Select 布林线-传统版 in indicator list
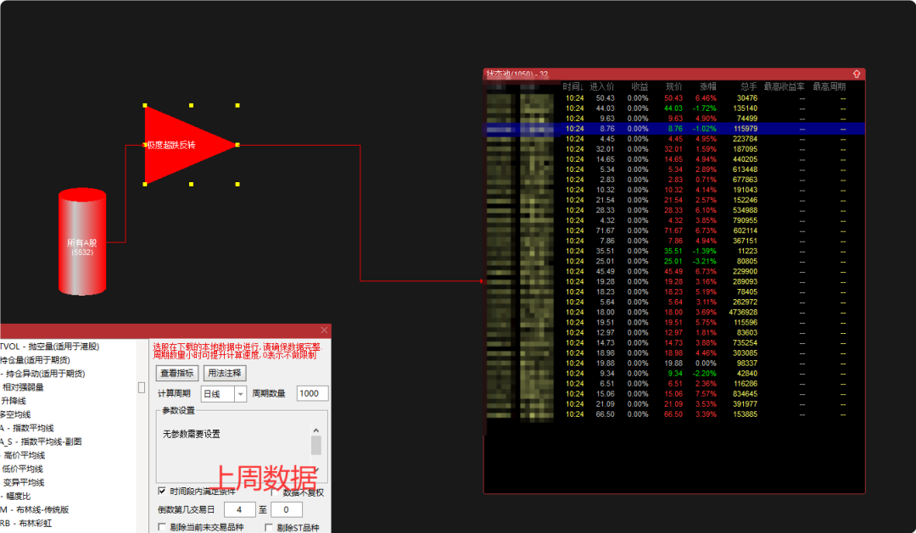This screenshot has width=916, height=533. point(35,509)
